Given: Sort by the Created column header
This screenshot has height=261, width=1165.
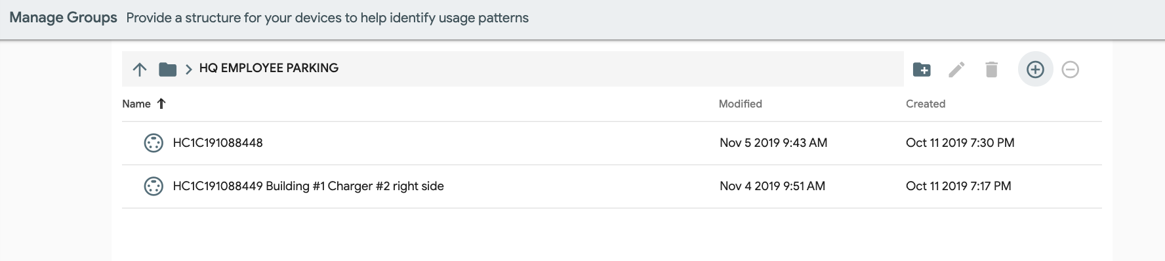Looking at the screenshot, I should (926, 104).
